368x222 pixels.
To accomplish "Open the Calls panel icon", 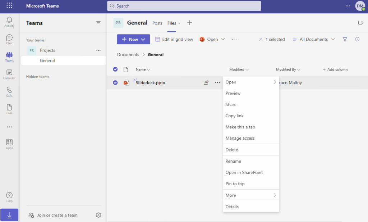I will tap(9, 91).
